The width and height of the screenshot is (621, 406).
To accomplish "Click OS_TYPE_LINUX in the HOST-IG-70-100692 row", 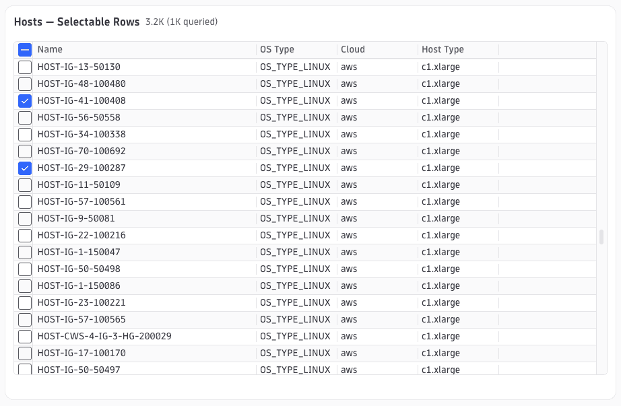I will click(x=295, y=151).
